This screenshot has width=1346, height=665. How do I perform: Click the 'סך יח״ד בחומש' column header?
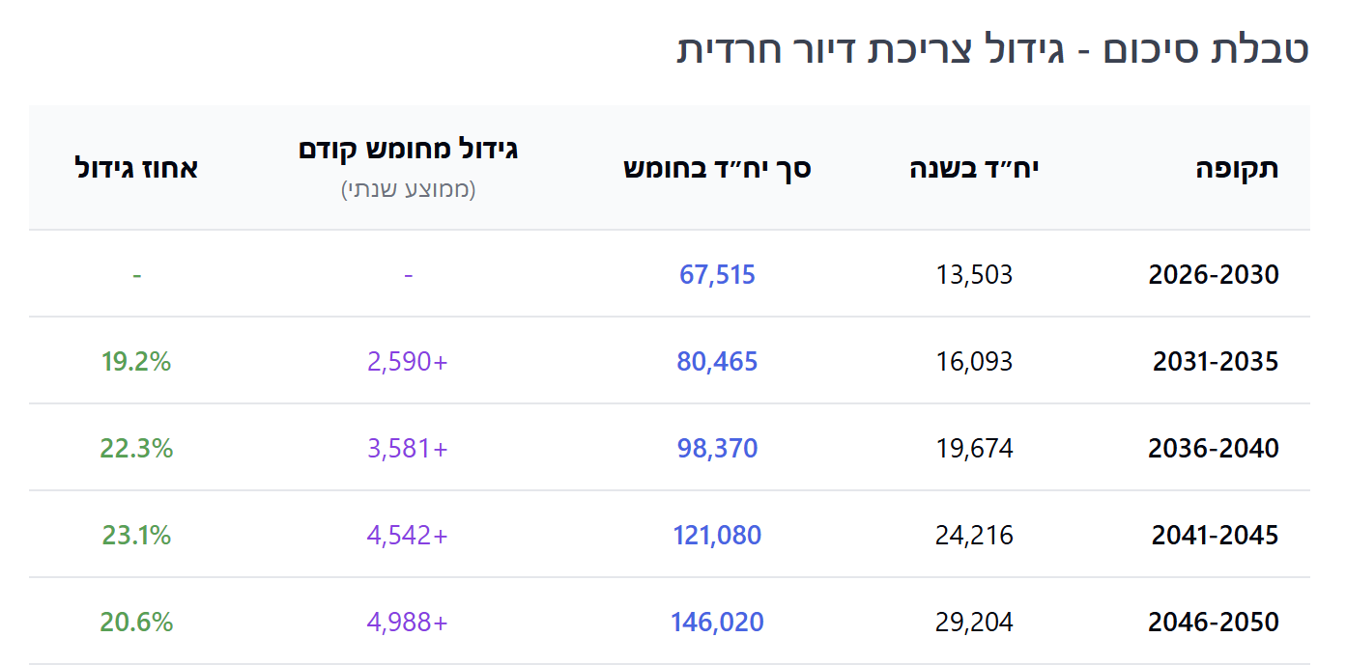click(x=717, y=169)
